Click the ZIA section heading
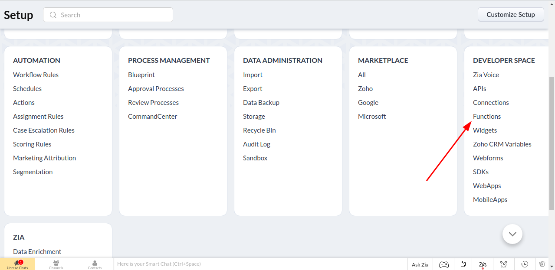555x270 pixels. coord(19,237)
